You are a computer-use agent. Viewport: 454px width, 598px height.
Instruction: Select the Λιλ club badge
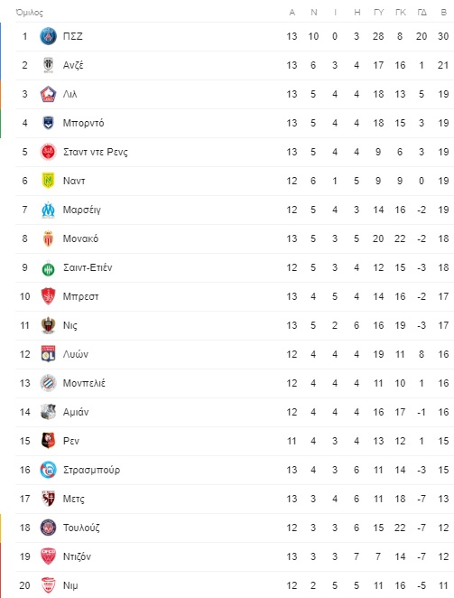[x=48, y=94]
